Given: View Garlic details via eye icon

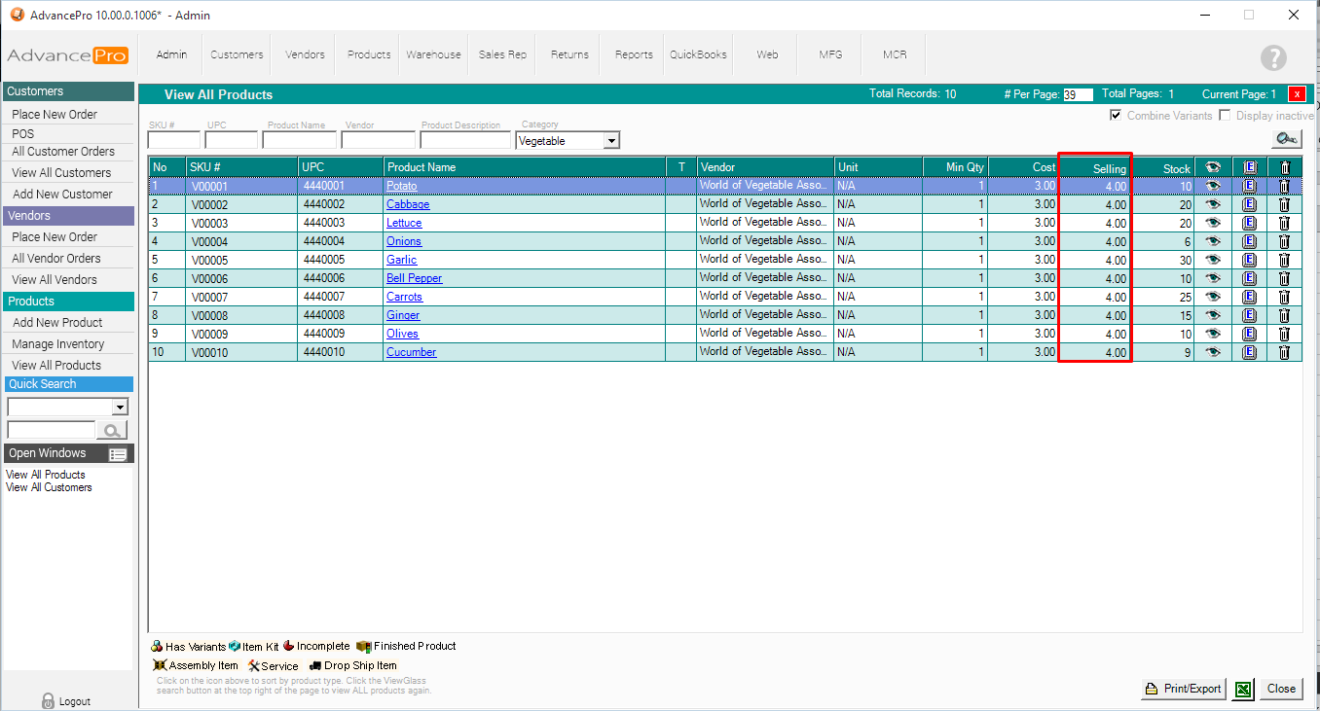Looking at the screenshot, I should tap(1213, 260).
